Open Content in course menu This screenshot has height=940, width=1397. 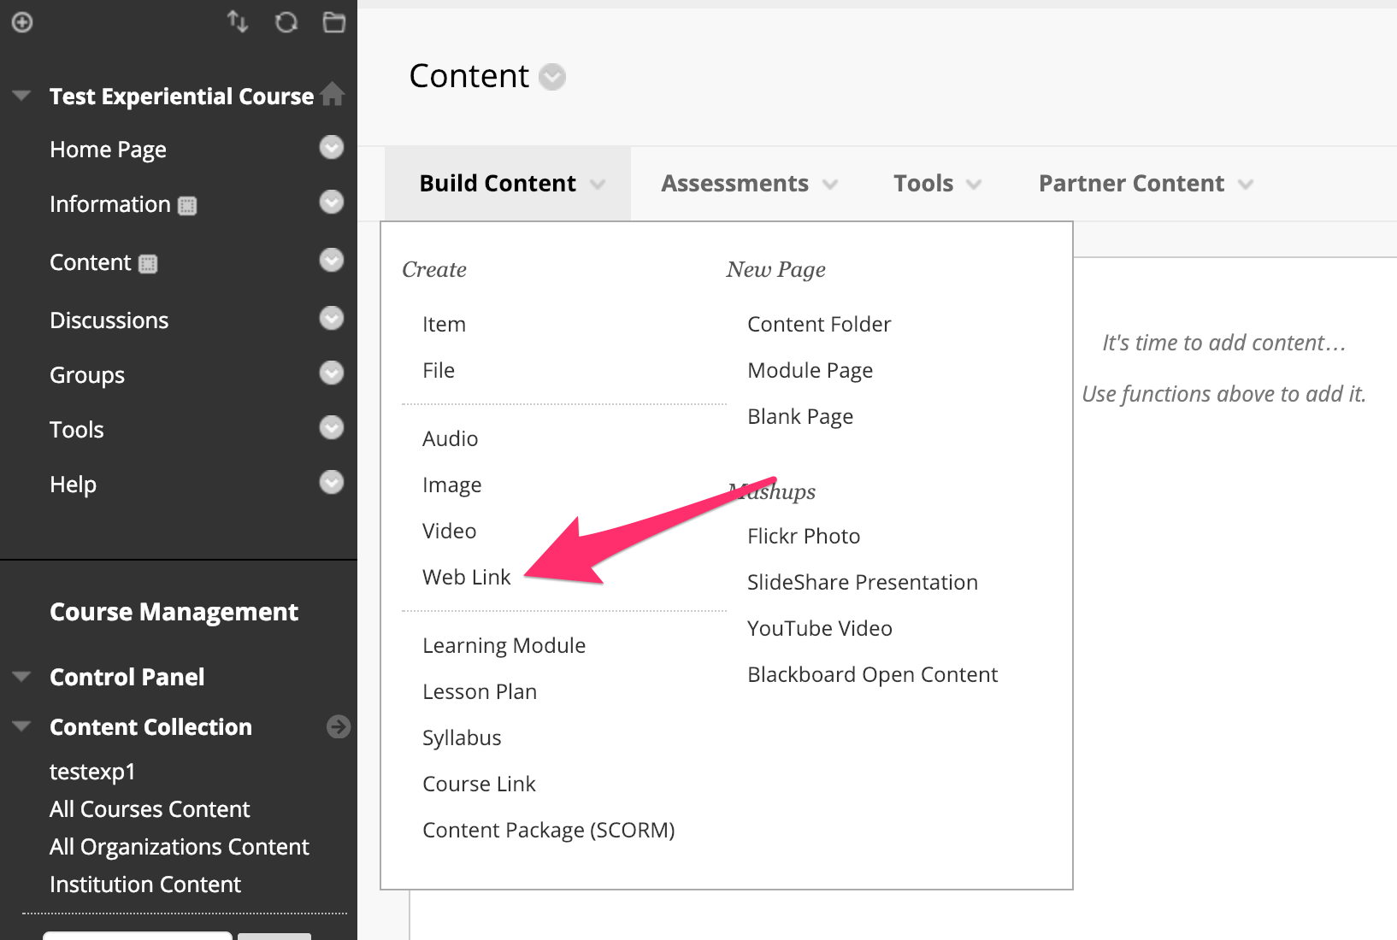click(x=91, y=262)
